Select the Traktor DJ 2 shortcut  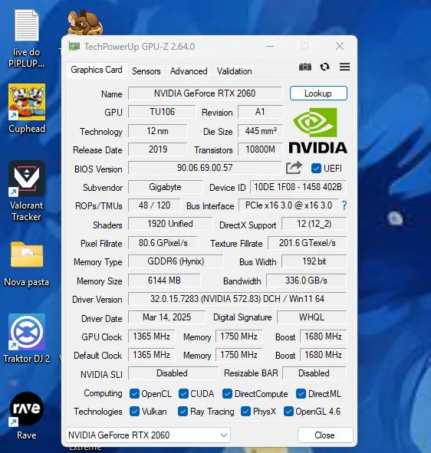[27, 338]
